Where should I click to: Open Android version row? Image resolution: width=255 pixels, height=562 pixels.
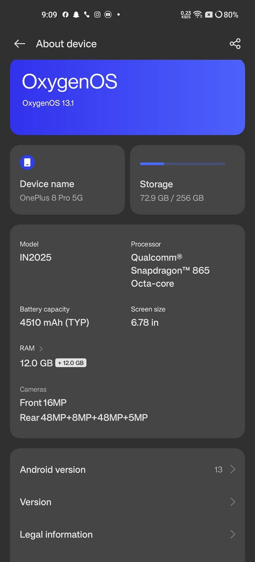click(x=127, y=469)
